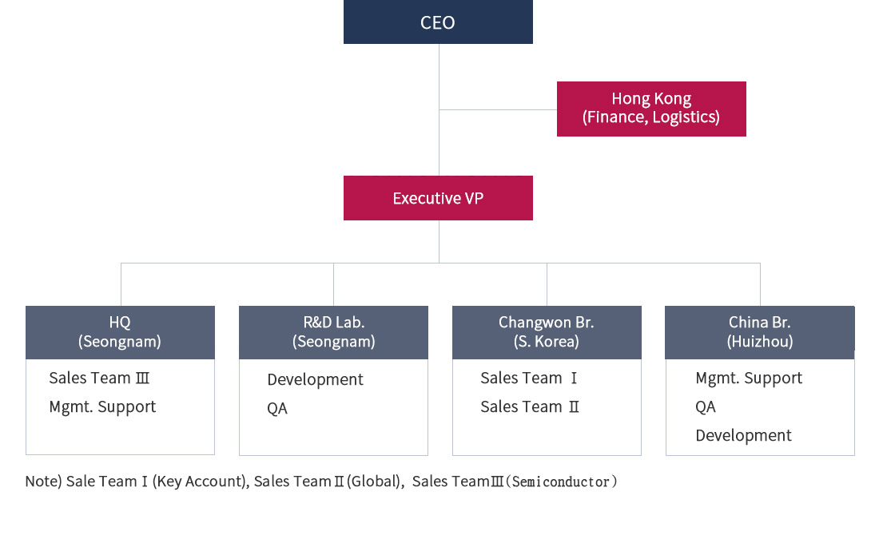Click the CEO box at top
This screenshot has width=879, height=535.
tap(438, 22)
